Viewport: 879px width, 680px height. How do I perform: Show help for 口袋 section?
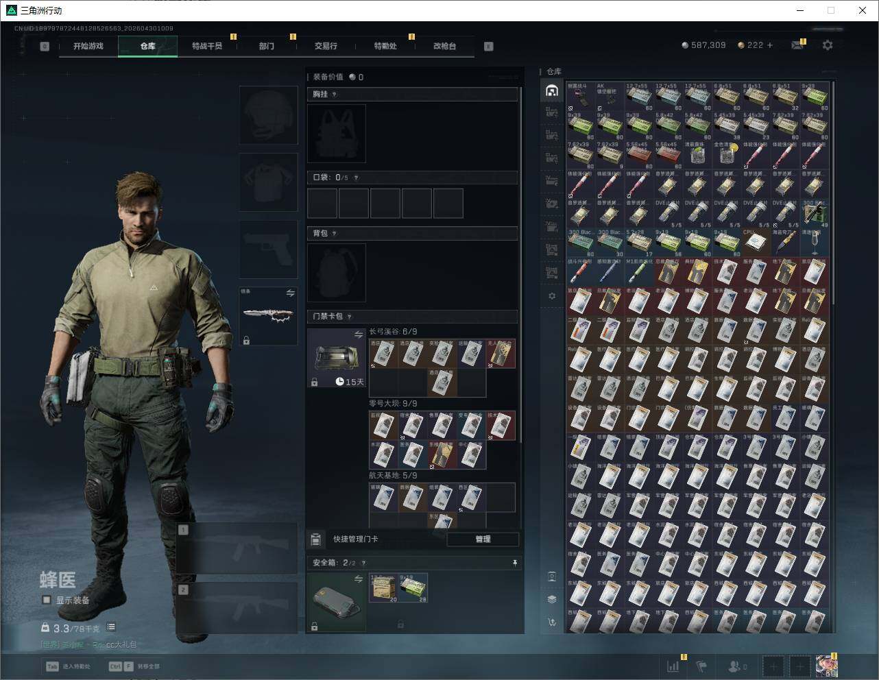356,178
